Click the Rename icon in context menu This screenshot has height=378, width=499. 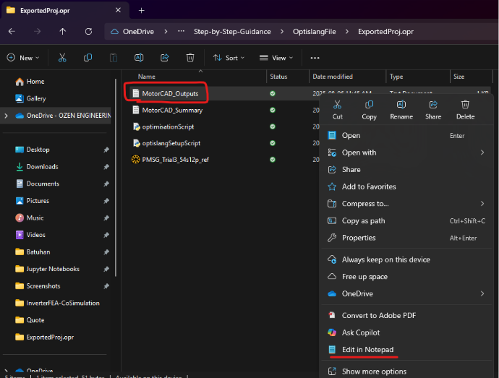tap(401, 106)
